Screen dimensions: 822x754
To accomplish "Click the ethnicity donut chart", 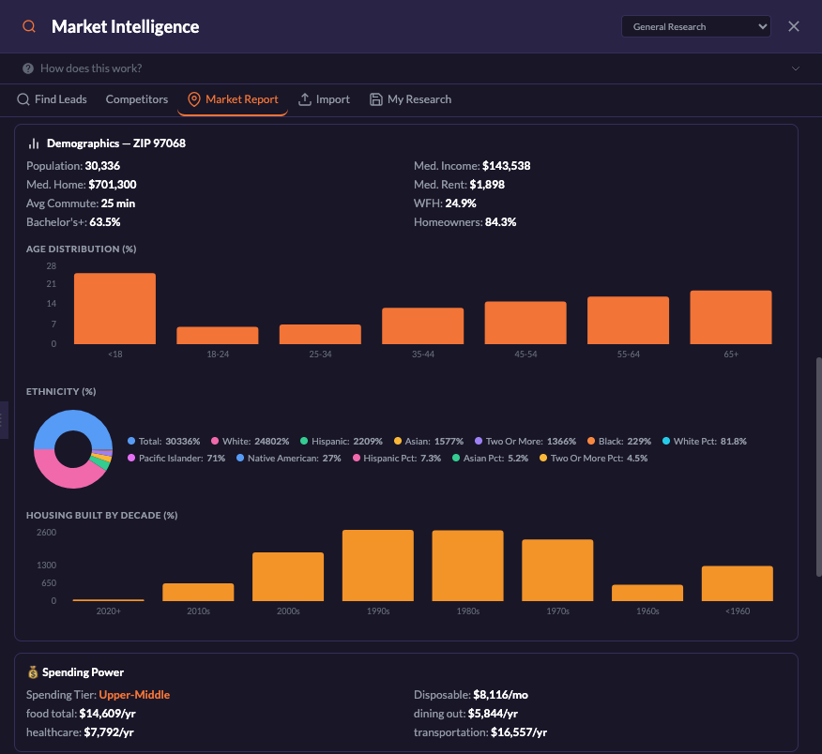I will click(73, 449).
